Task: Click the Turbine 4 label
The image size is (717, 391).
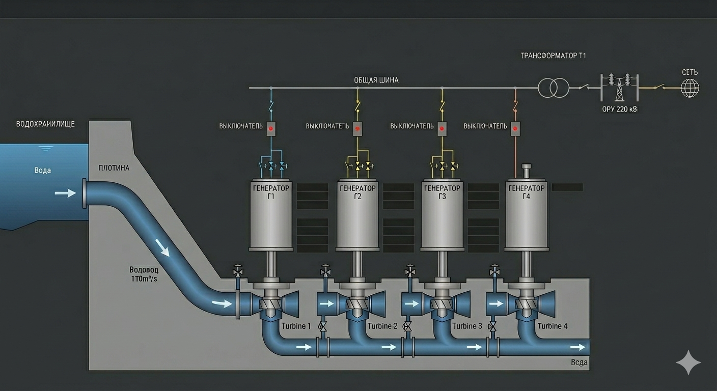Action: click(553, 326)
